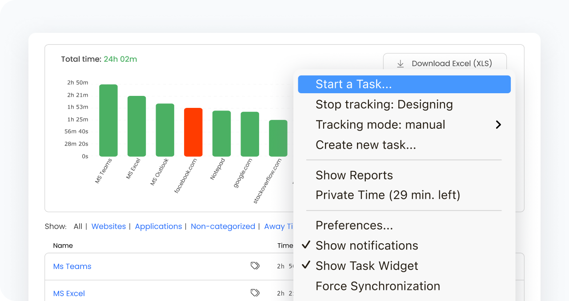Expand the Tracking mode submenu arrow
The width and height of the screenshot is (569, 301).
coord(498,125)
